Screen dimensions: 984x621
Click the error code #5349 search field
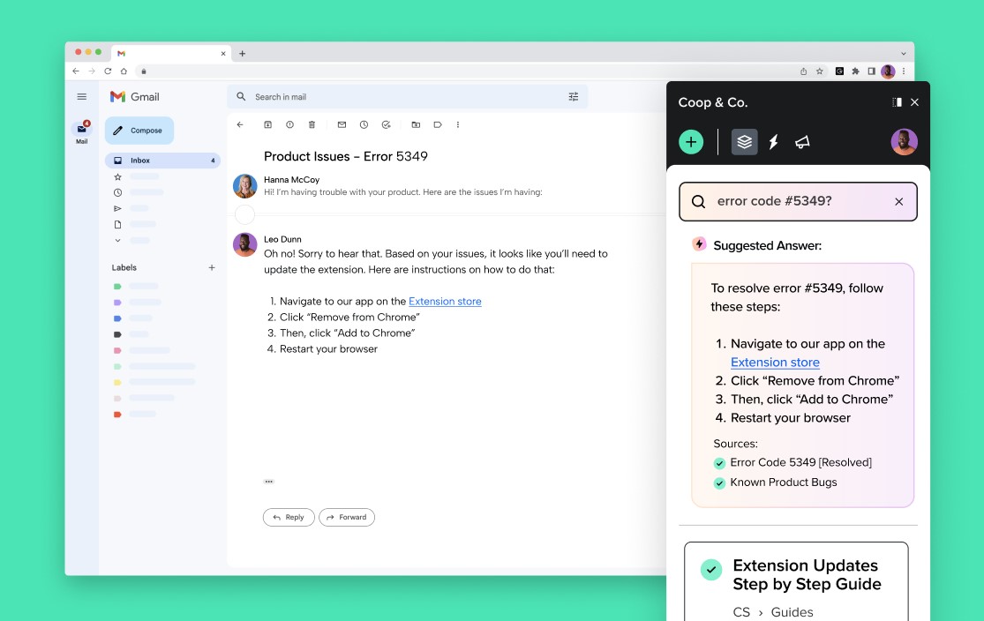point(799,201)
